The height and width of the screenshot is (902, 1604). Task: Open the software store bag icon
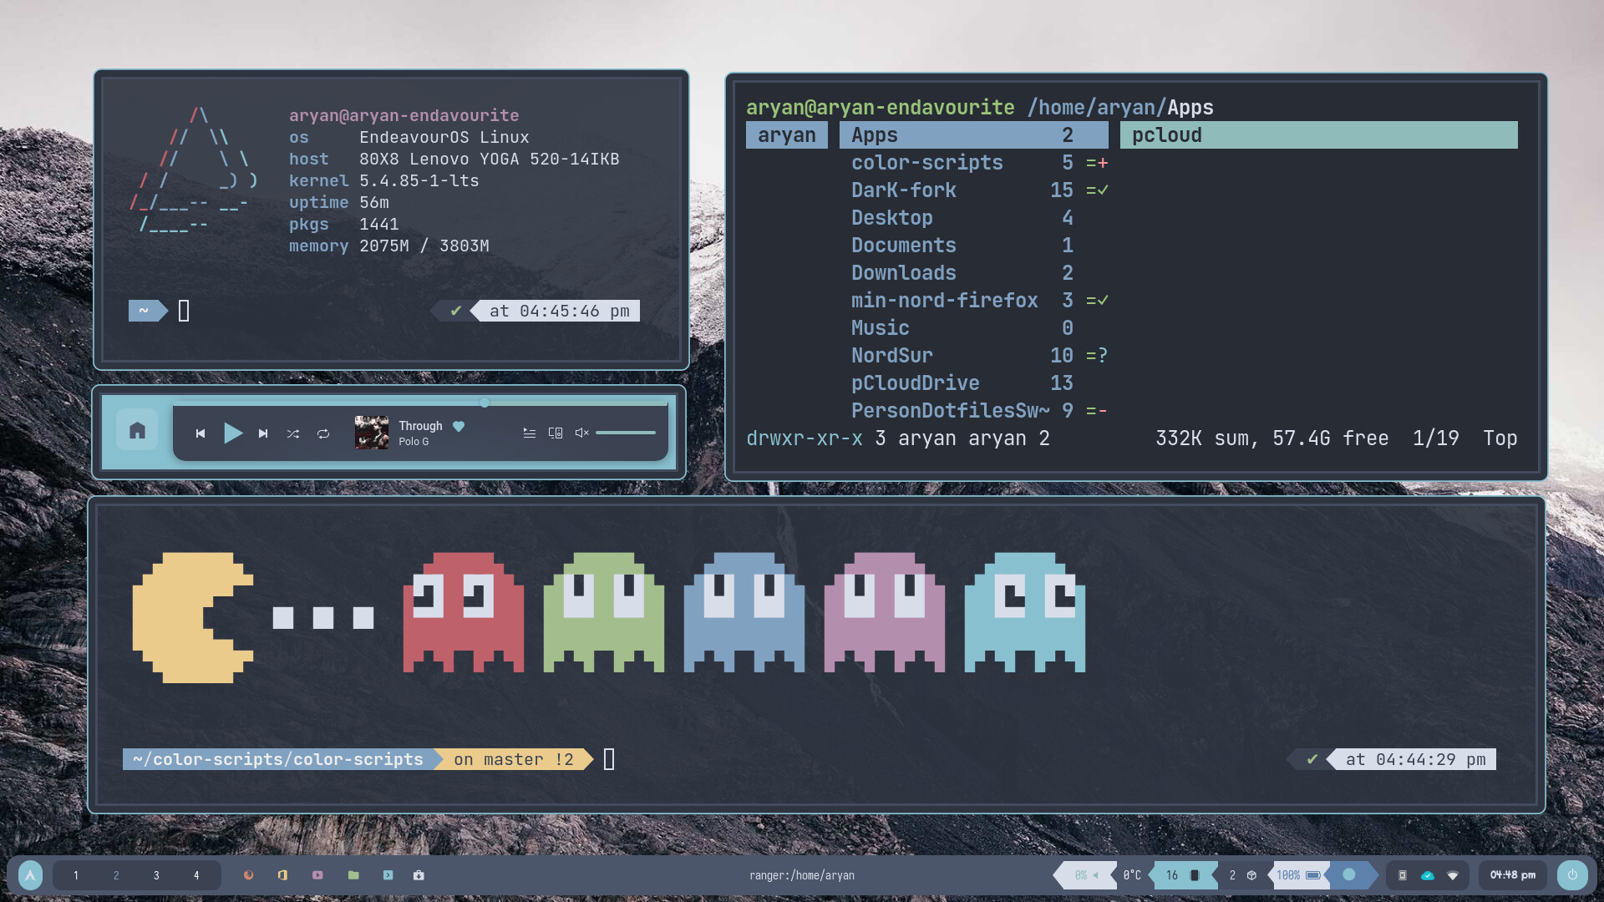419,875
